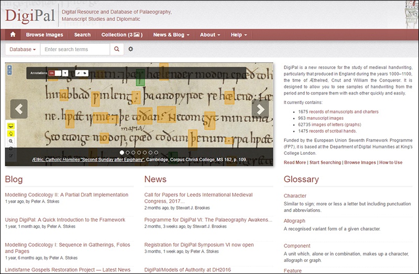The width and height of the screenshot is (419, 274).
Task: Open the manuscript images link
Action: (325, 118)
